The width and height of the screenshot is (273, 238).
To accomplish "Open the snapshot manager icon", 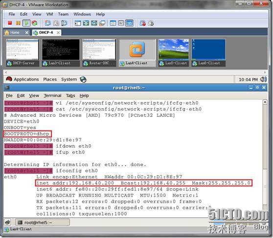I will [x=64, y=23].
